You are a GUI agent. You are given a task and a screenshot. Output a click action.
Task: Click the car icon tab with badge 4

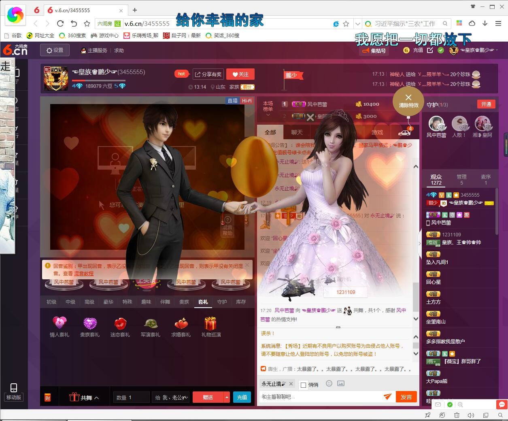tap(404, 132)
